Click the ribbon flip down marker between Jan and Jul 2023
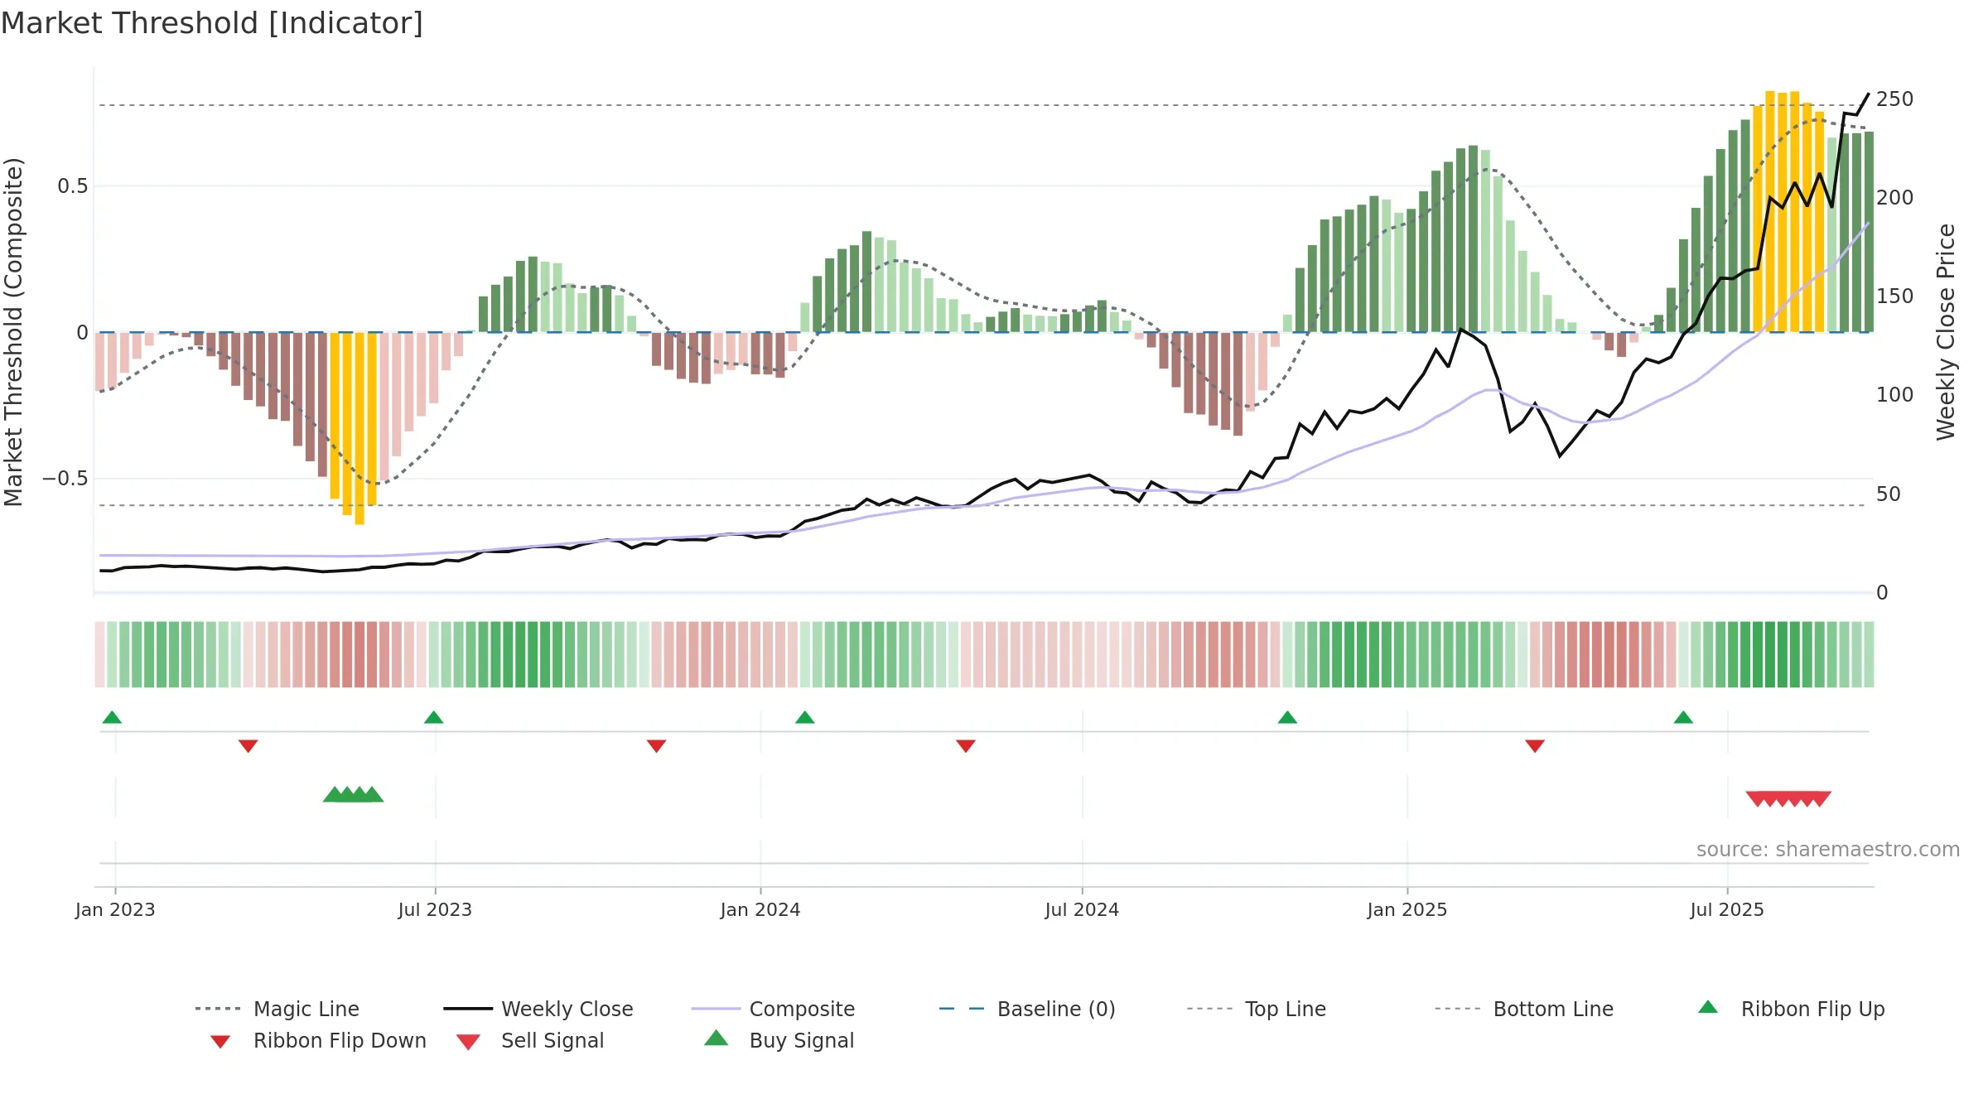 (x=248, y=746)
